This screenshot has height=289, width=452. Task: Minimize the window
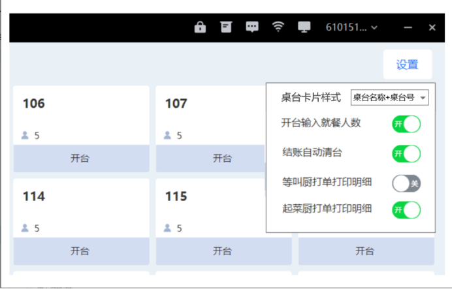[408, 27]
